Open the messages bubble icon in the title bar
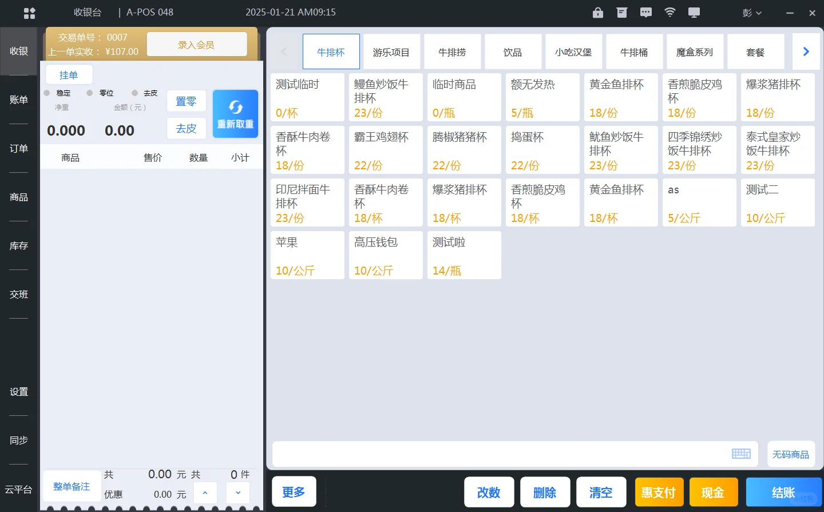The height and width of the screenshot is (512, 824). pyautogui.click(x=645, y=12)
